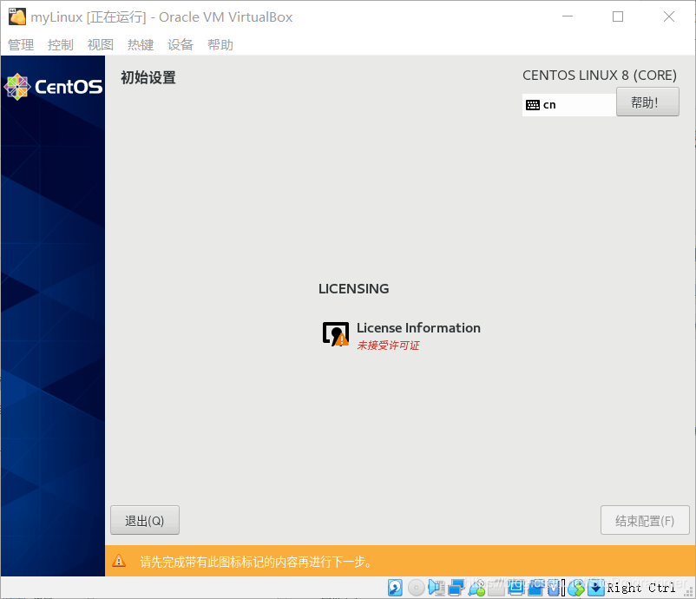Screen dimensions: 696x599
Task: Open the 控制 menu
Action: 61,44
